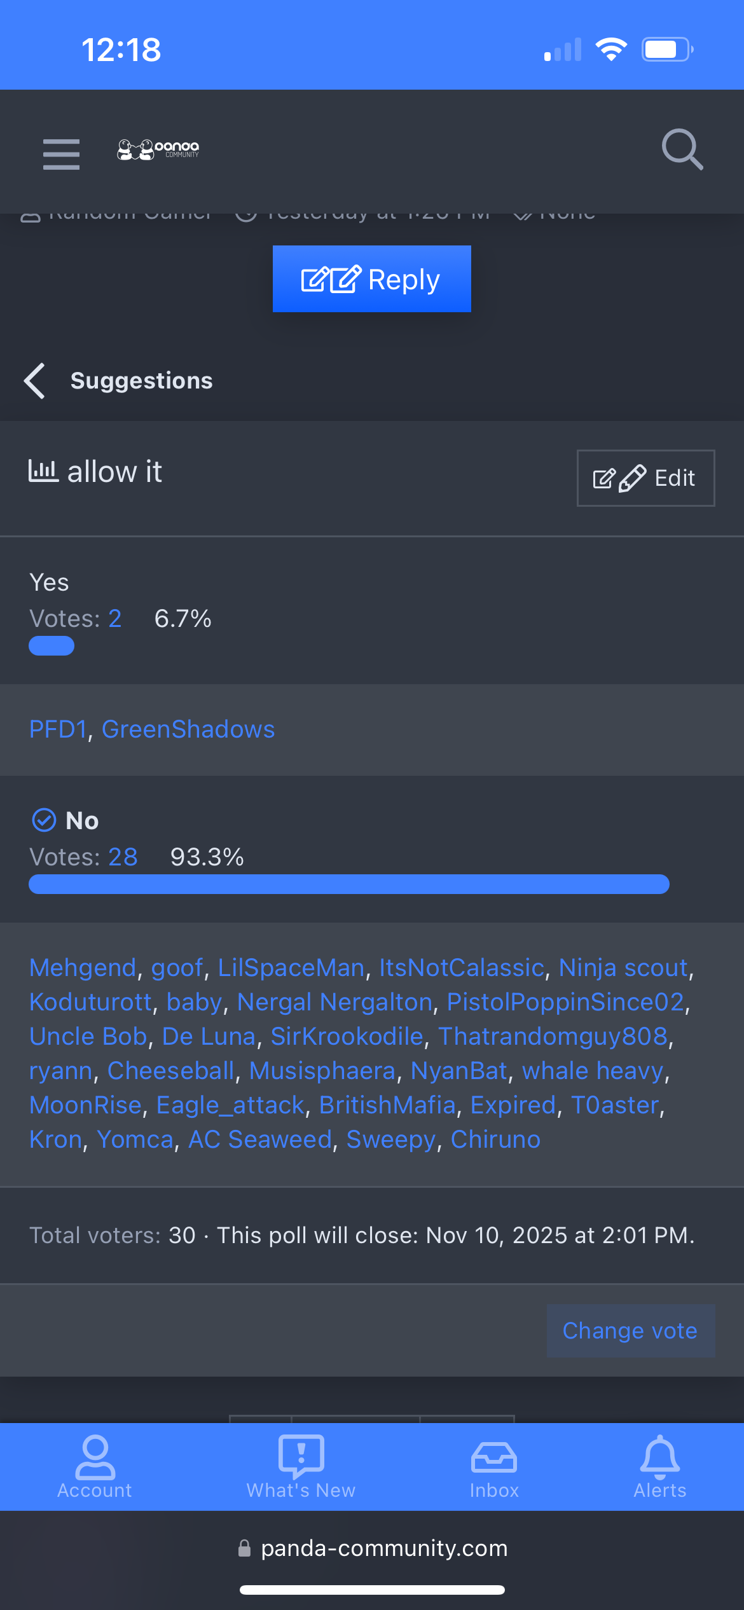Open the Alerts bell icon
This screenshot has height=1610, width=744.
pos(660,1466)
